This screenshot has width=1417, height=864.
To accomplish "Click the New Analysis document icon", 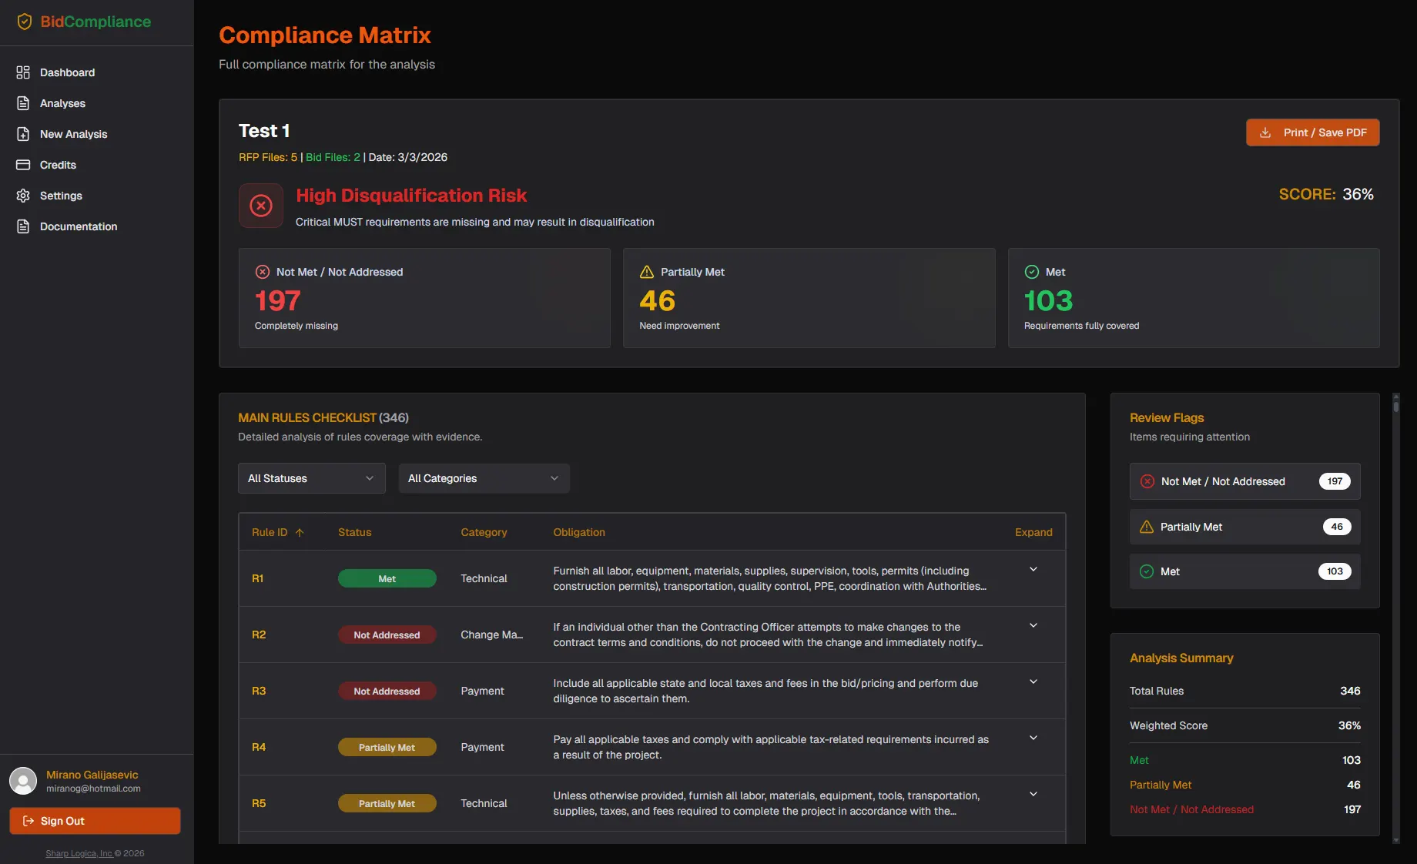I will coord(22,133).
